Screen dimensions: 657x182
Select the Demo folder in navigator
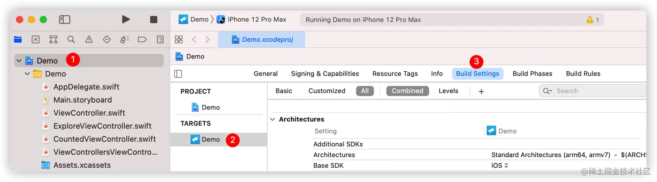50,74
